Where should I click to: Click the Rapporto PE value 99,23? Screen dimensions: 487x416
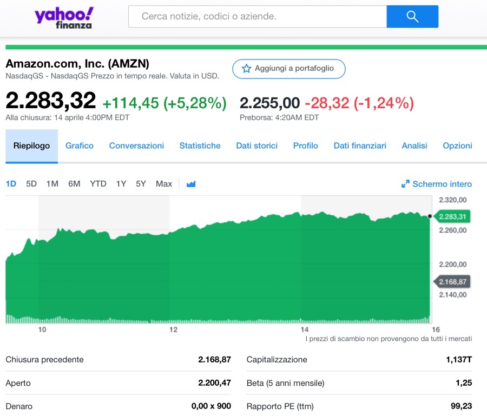pyautogui.click(x=462, y=406)
